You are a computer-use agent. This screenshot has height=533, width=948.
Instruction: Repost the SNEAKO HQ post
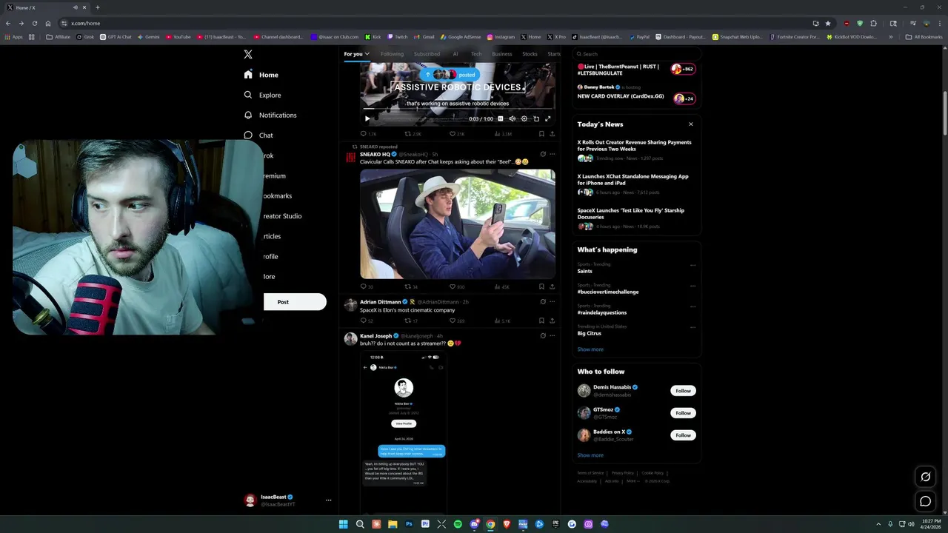click(x=411, y=286)
